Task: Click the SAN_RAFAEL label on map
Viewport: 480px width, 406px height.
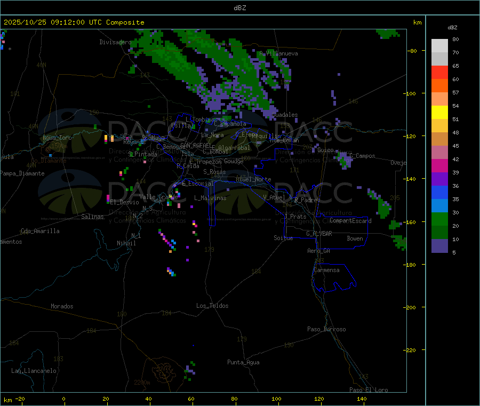Action: [195, 145]
